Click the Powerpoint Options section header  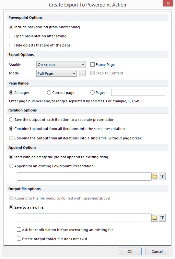pyautogui.click(x=87, y=18)
